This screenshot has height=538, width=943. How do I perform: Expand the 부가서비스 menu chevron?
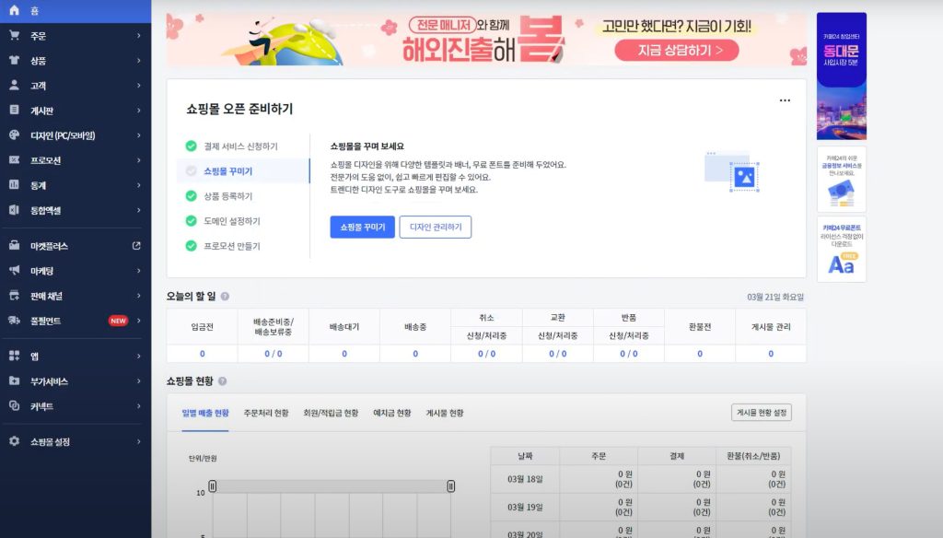tap(139, 381)
